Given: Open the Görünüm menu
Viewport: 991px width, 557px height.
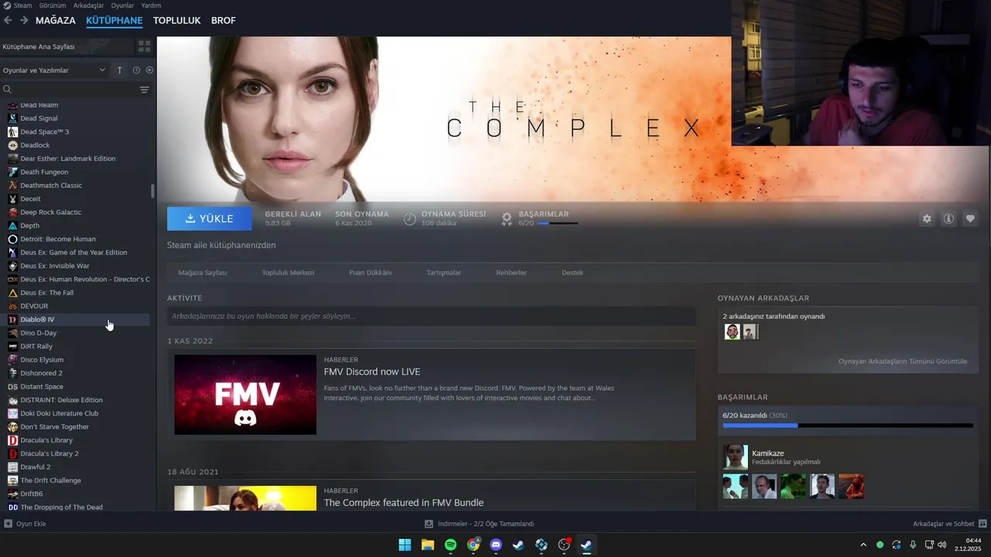Looking at the screenshot, I should pyautogui.click(x=53, y=5).
